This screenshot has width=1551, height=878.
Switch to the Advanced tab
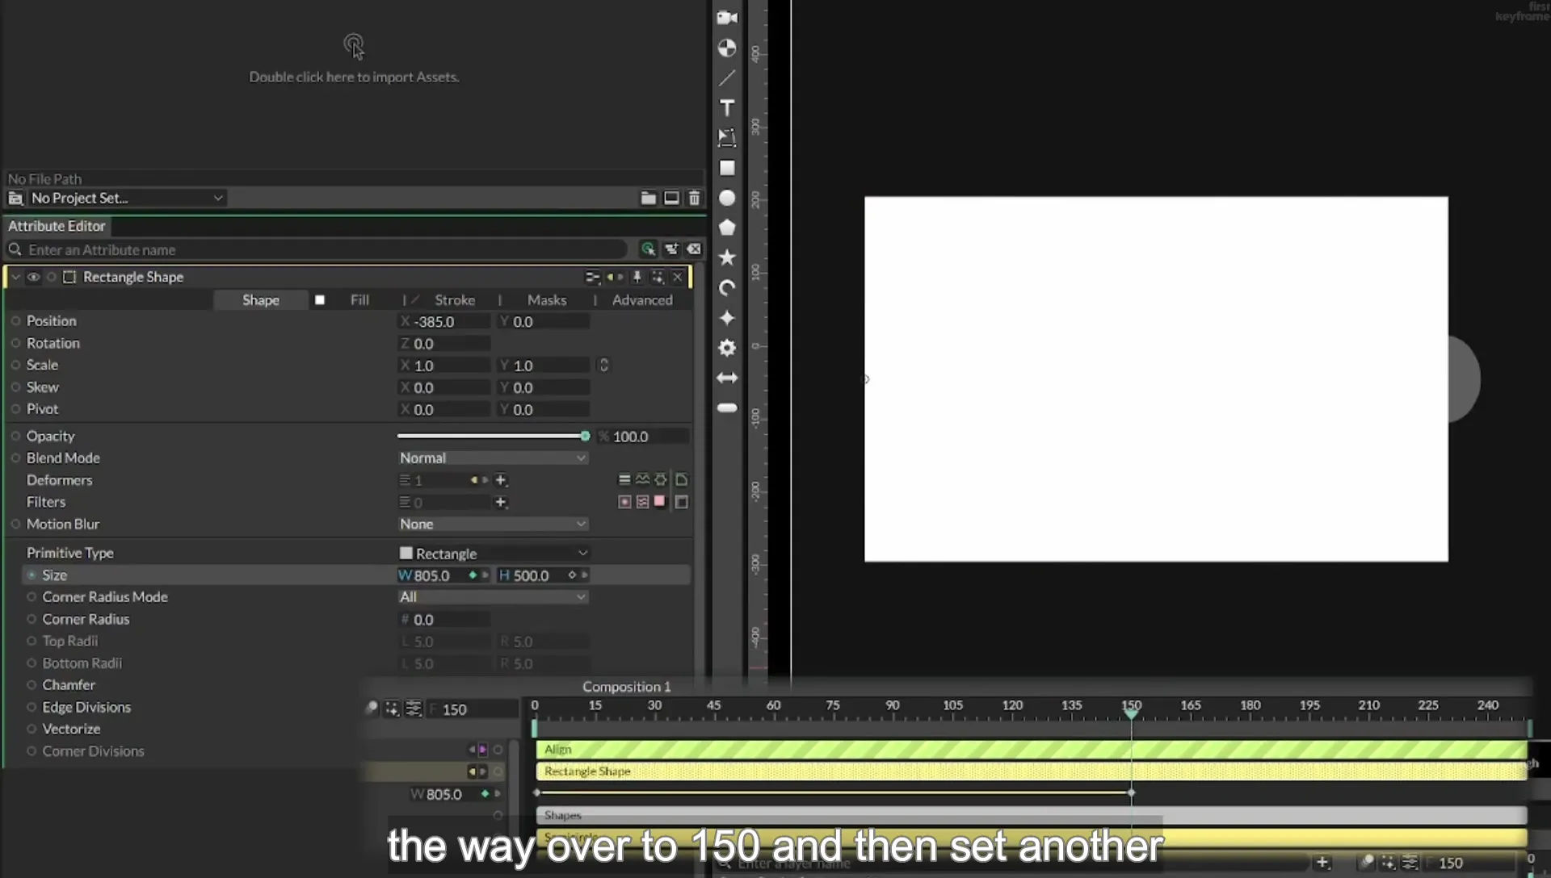(642, 300)
